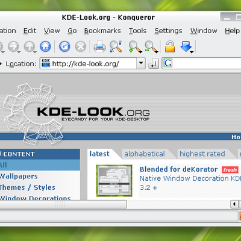The width and height of the screenshot is (241, 241).
Task: Open the Window menu
Action: click(204, 31)
